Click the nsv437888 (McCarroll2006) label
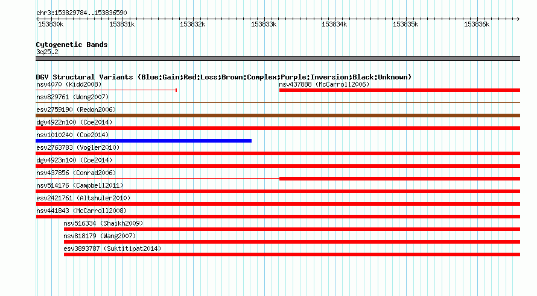This screenshot has height=296, width=537. pos(324,84)
